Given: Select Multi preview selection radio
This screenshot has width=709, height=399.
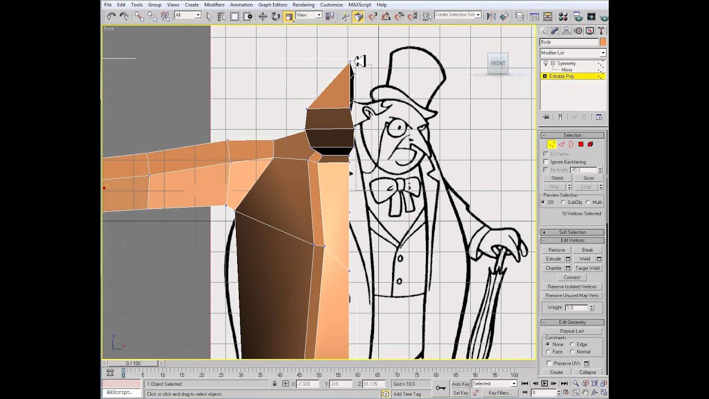Looking at the screenshot, I should [588, 202].
